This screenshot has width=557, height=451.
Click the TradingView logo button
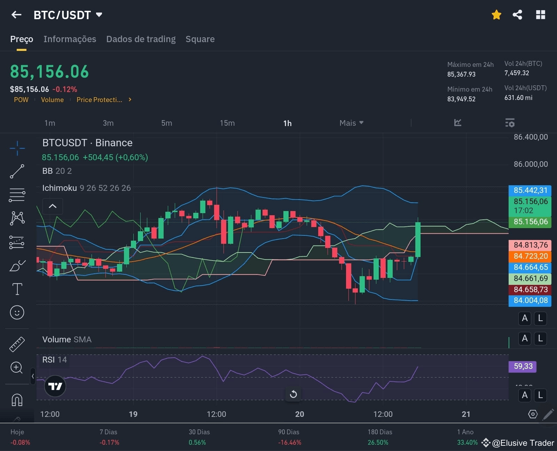(55, 386)
